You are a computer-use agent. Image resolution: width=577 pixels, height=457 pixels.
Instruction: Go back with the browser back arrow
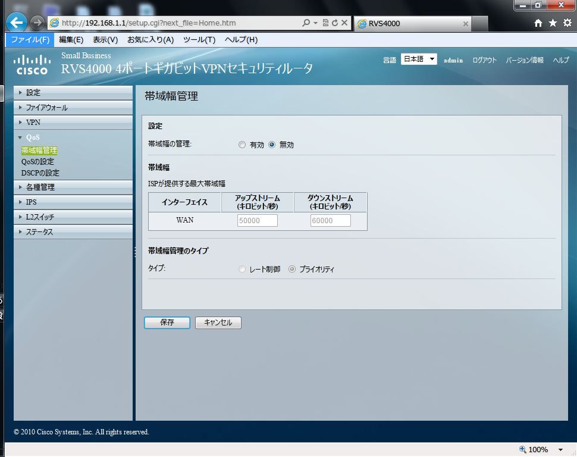[16, 23]
